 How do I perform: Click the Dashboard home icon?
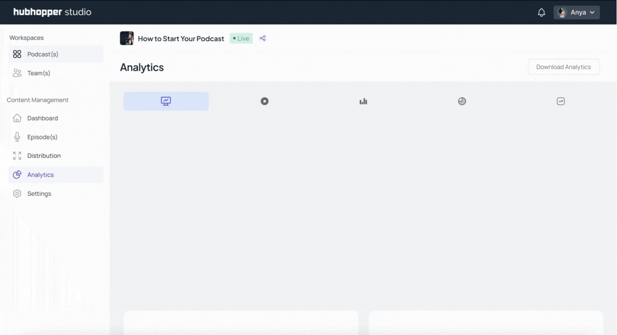[17, 118]
